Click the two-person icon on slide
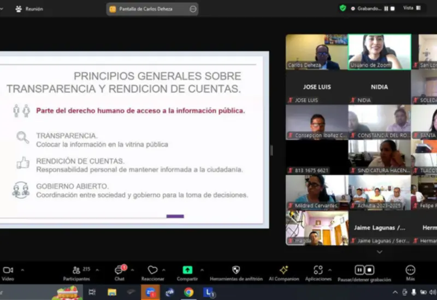Viewport: 437px width, 300px height. 21,111
